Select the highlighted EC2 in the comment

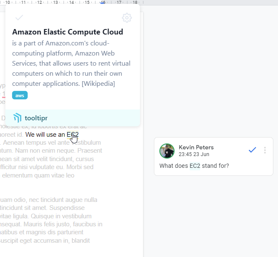pos(195,166)
